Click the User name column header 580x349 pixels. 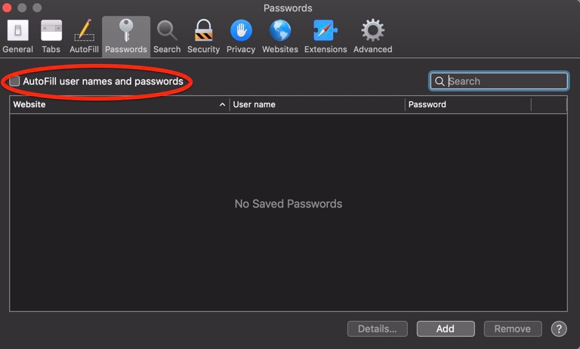pos(317,104)
